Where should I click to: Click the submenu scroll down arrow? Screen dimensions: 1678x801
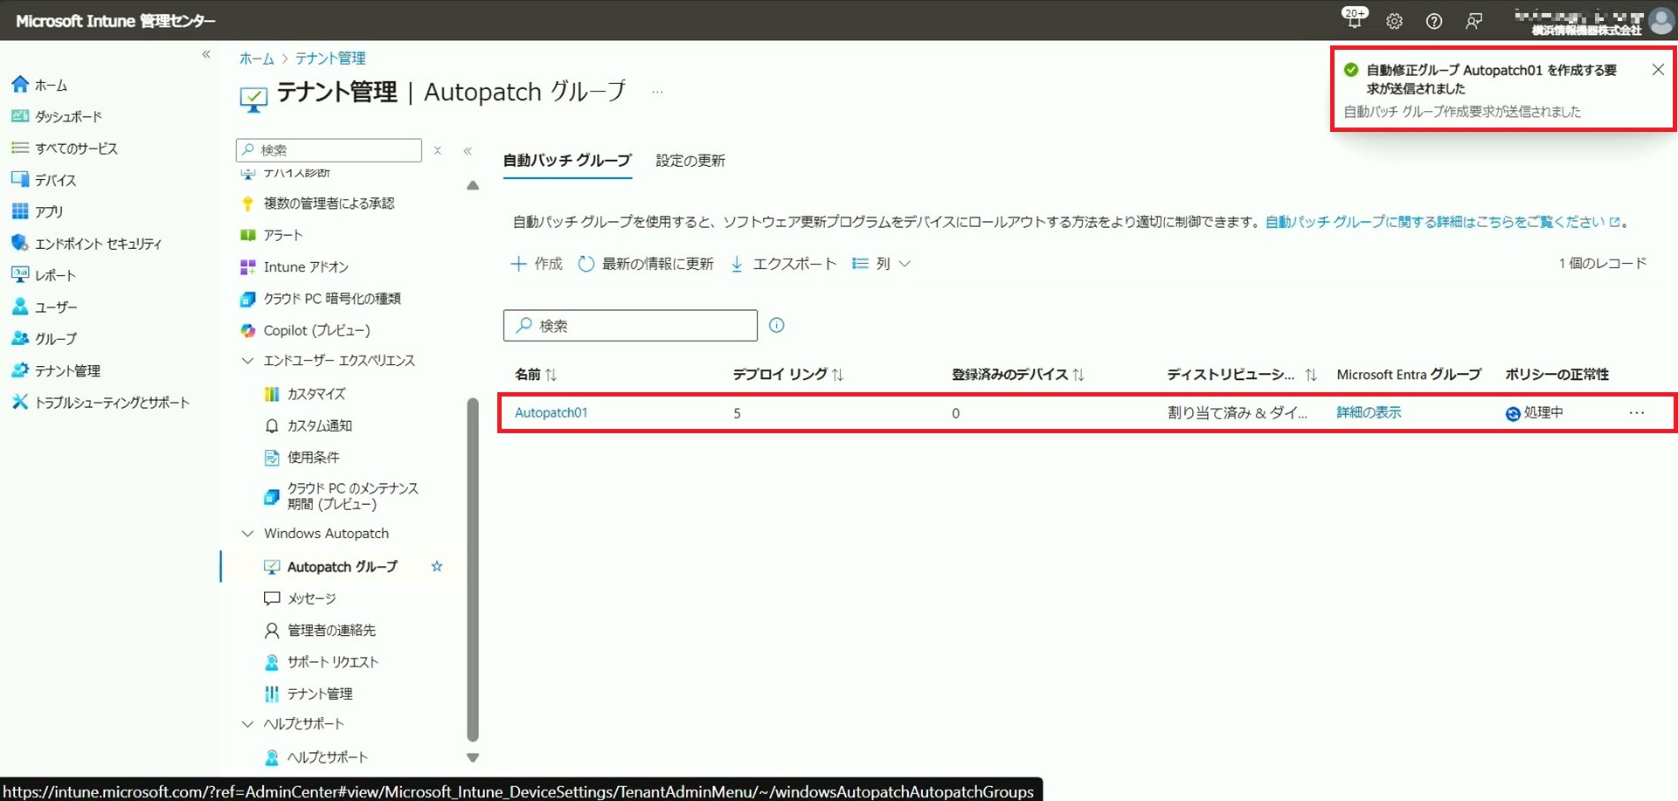pyautogui.click(x=473, y=758)
